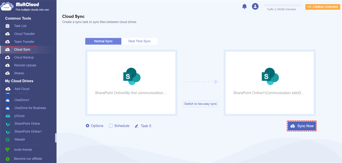The height and width of the screenshot is (163, 342).
Task: Click the pCloud drive label
Action: pyautogui.click(x=19, y=116)
